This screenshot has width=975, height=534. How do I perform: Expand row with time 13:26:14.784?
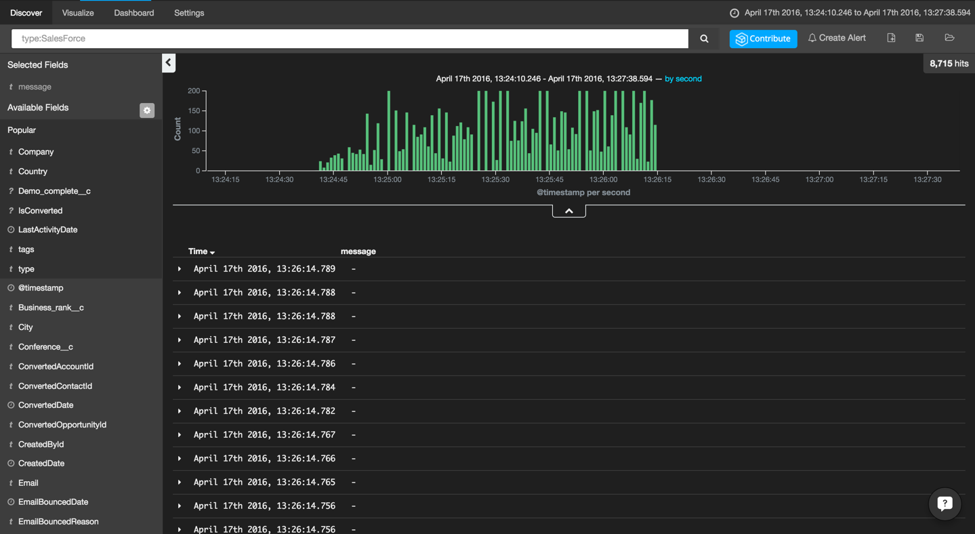click(x=180, y=388)
